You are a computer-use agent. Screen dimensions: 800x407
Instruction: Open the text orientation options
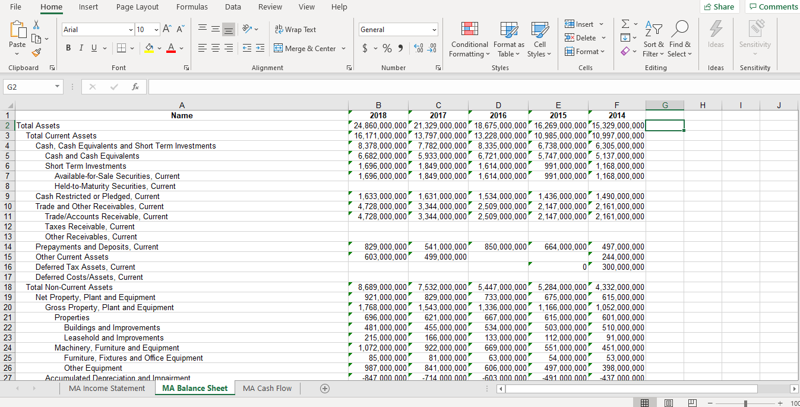click(249, 29)
